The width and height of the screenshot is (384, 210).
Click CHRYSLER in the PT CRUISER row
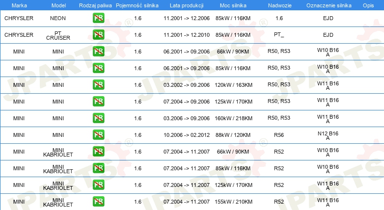click(x=19, y=35)
